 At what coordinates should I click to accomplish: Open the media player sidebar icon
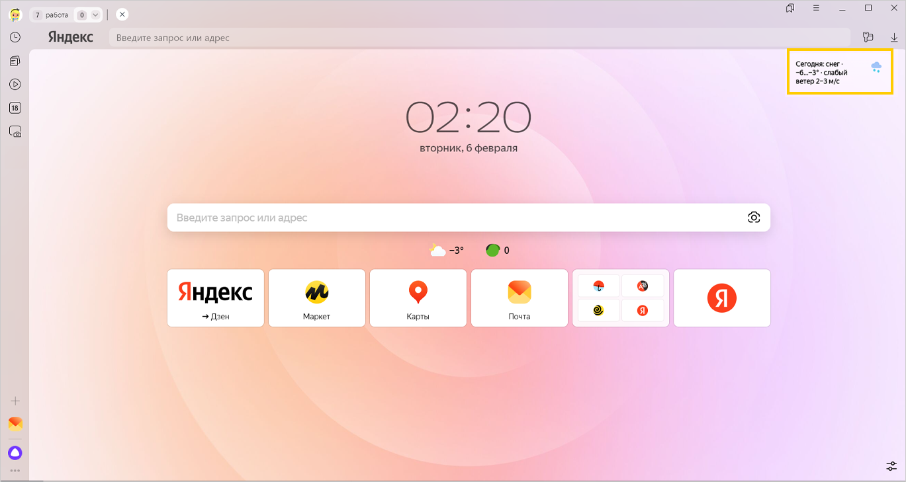[x=15, y=85]
